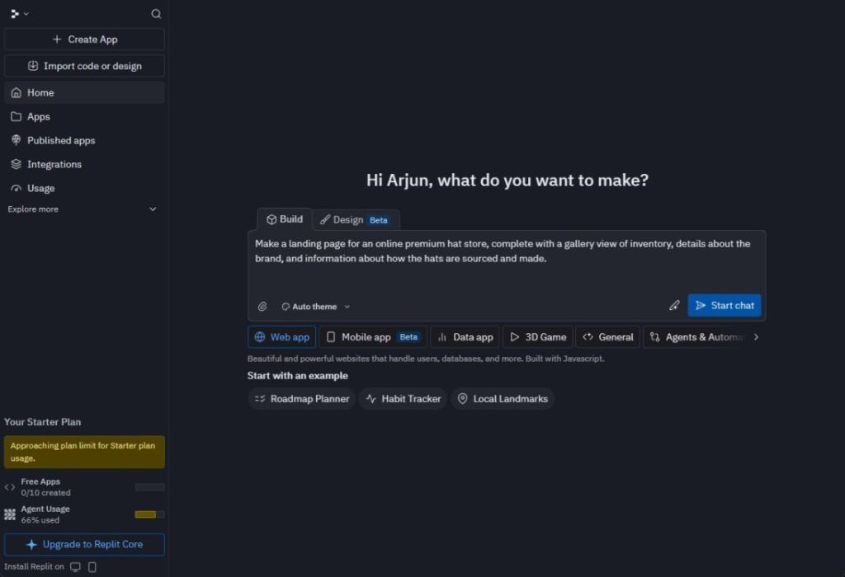The height and width of the screenshot is (577, 845).
Task: Choose the 3D Game app type
Action: [x=537, y=336]
